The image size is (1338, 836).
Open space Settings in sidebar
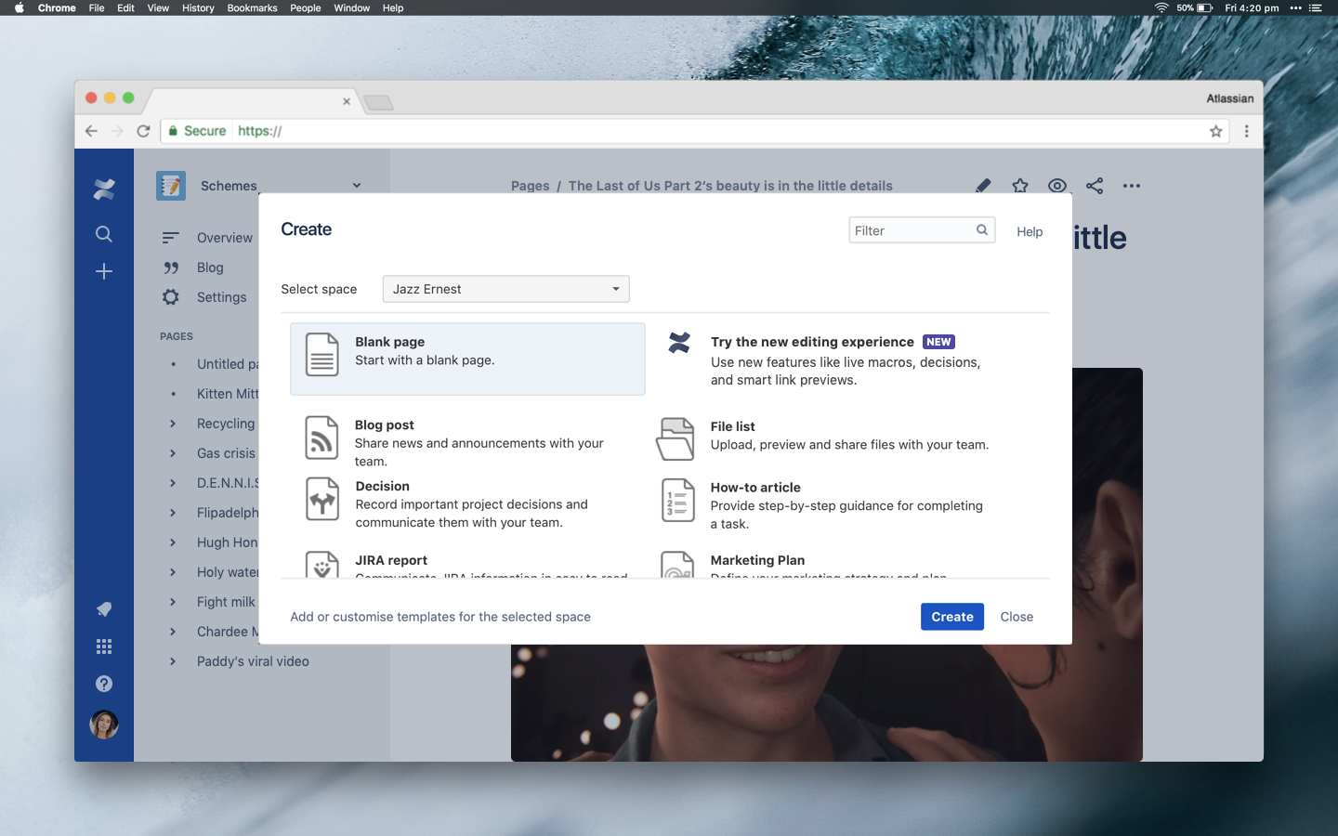click(x=222, y=297)
